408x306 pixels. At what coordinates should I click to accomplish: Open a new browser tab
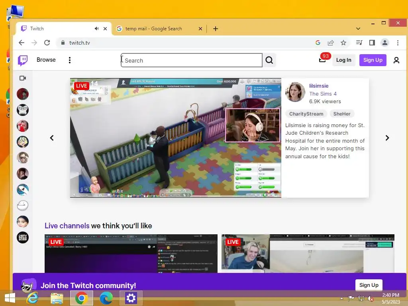[216, 29]
